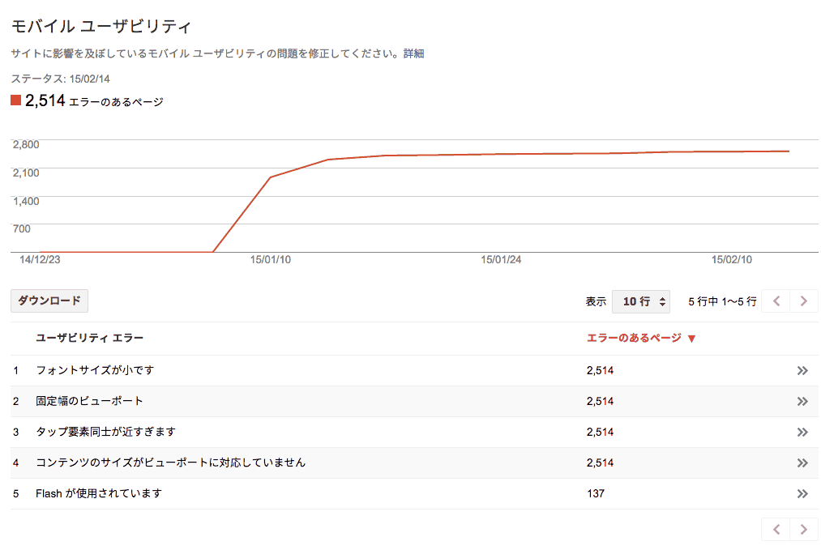
Task: Open double-chevron for 固定幅のビューポート row
Action: pyautogui.click(x=802, y=401)
